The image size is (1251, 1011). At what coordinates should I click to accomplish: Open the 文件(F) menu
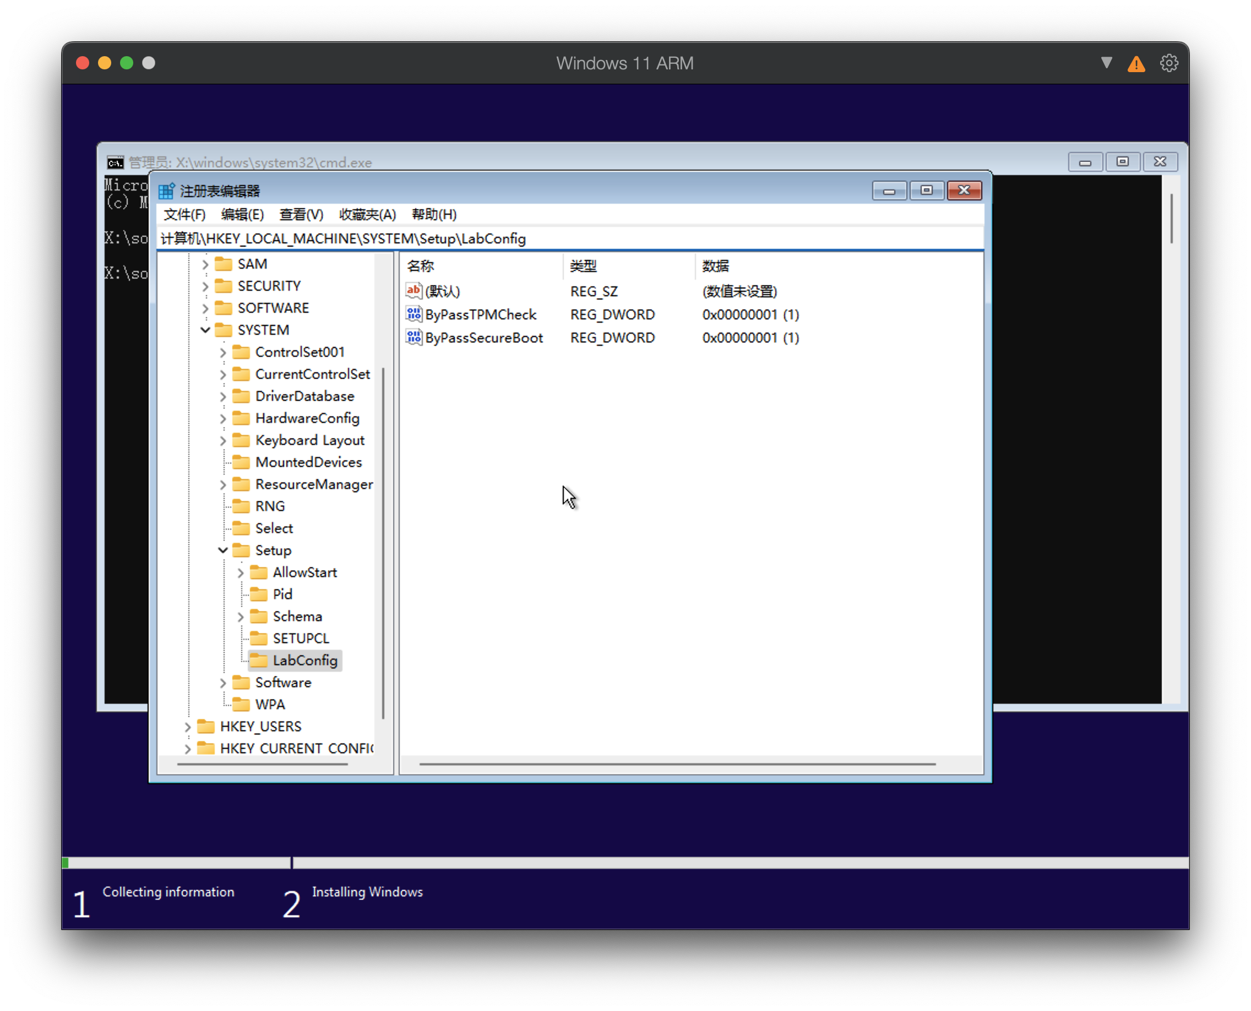point(184,214)
